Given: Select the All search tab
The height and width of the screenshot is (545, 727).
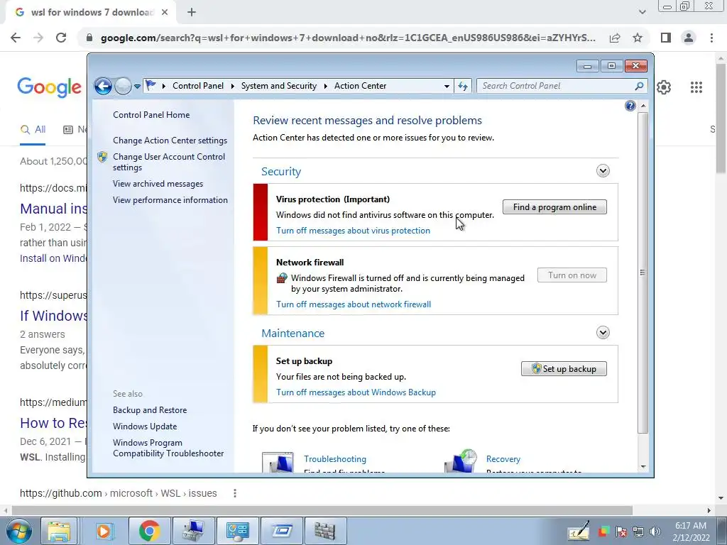Looking at the screenshot, I should (x=33, y=130).
